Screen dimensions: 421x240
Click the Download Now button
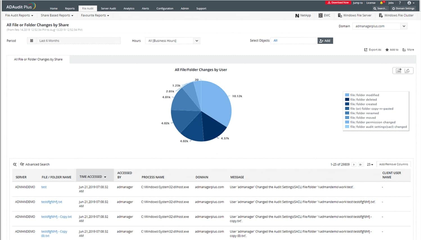coord(338,3)
